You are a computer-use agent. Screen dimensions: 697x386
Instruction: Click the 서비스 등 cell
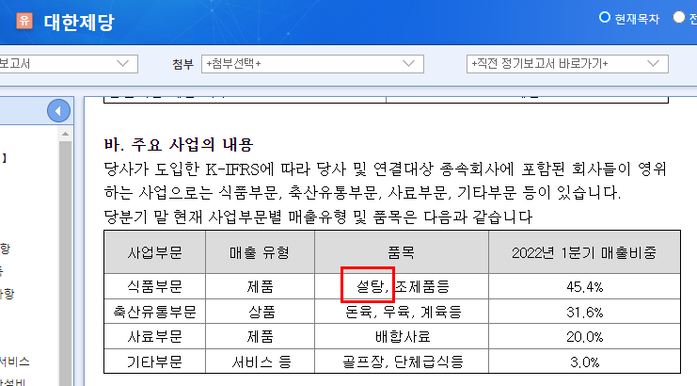(260, 362)
